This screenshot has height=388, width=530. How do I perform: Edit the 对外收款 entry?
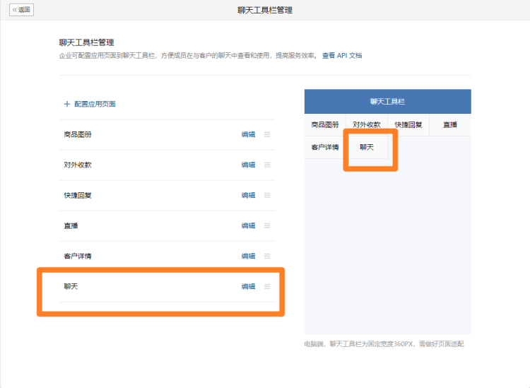click(x=248, y=165)
